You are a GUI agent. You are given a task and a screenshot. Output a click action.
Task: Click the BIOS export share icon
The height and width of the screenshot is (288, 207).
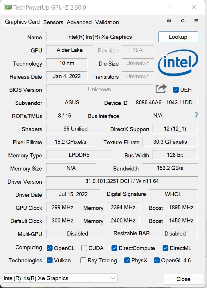(161, 89)
